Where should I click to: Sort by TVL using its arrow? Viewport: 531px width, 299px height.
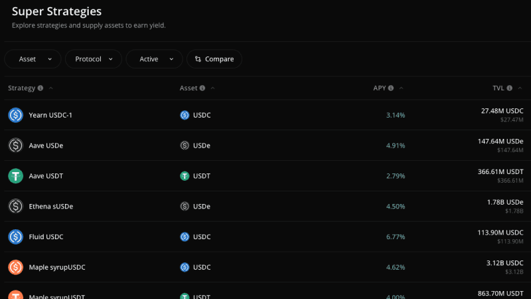[x=520, y=88]
